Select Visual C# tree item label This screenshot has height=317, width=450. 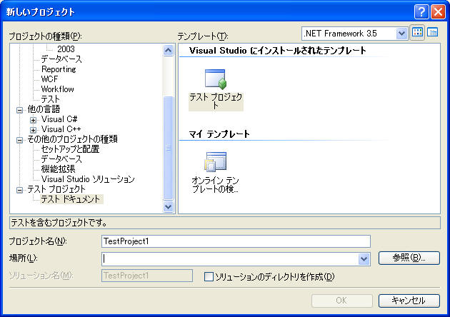click(59, 119)
